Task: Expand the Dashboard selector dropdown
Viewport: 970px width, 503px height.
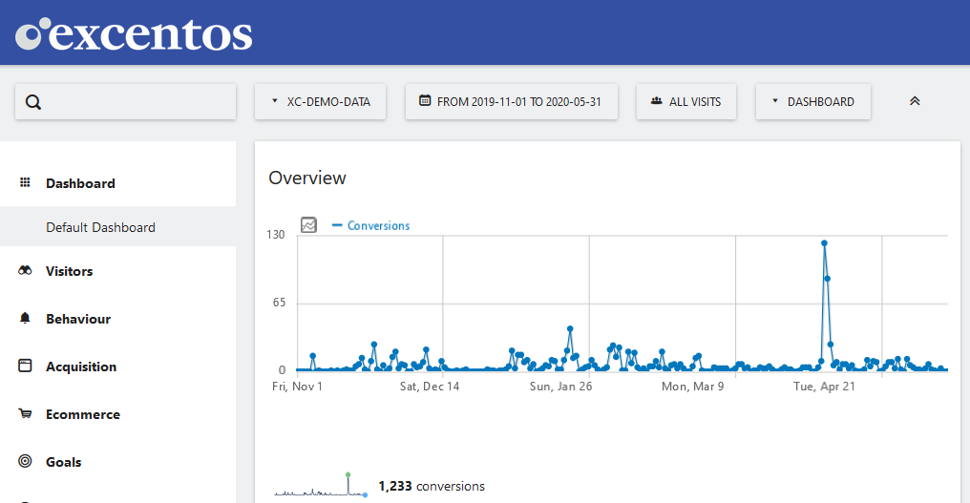Action: (812, 101)
